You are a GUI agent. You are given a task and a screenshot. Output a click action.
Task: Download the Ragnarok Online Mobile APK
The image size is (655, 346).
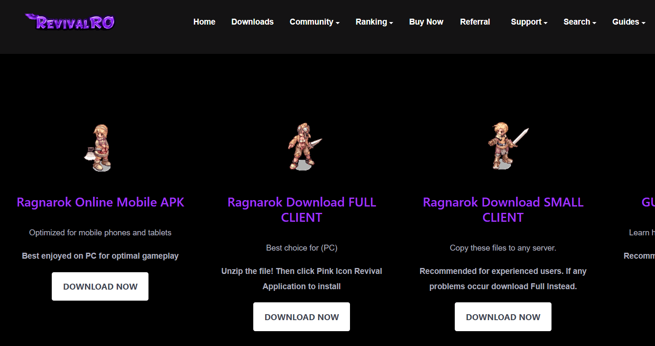click(100, 287)
